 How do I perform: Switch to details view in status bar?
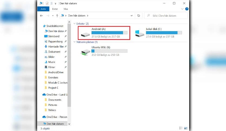(x=181, y=128)
